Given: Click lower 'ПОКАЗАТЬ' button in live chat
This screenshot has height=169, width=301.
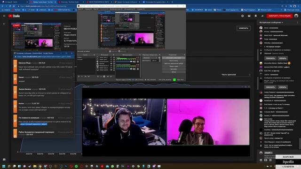Looking at the screenshot, I should pyautogui.click(x=270, y=87).
